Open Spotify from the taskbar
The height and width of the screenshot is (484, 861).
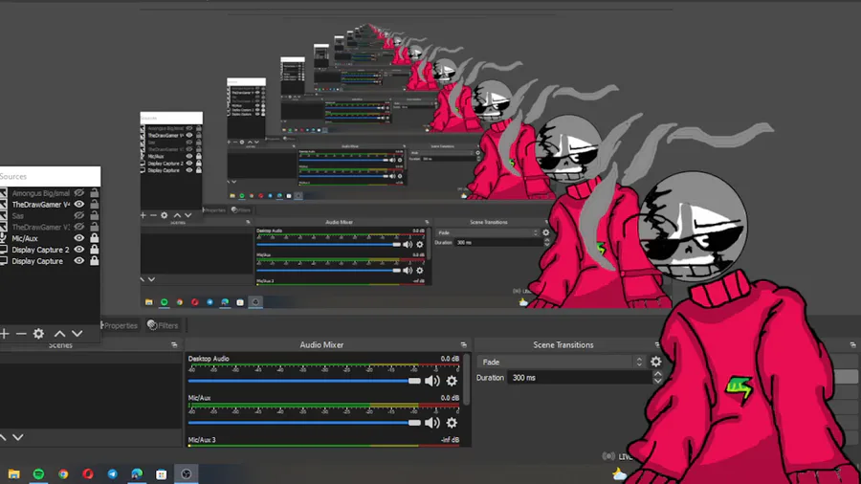(x=38, y=474)
